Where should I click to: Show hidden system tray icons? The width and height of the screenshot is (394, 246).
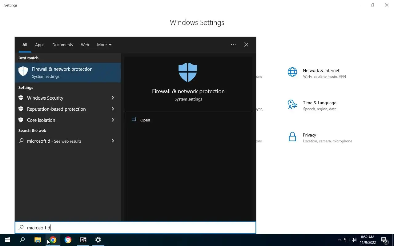340,240
